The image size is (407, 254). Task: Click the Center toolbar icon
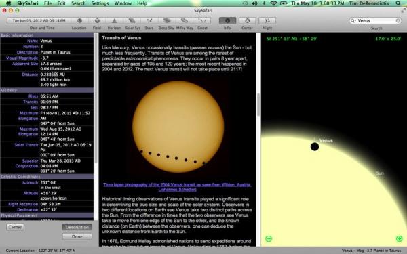point(247,20)
